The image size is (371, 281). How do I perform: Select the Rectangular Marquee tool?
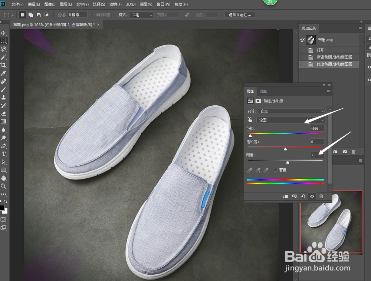coord(4,41)
